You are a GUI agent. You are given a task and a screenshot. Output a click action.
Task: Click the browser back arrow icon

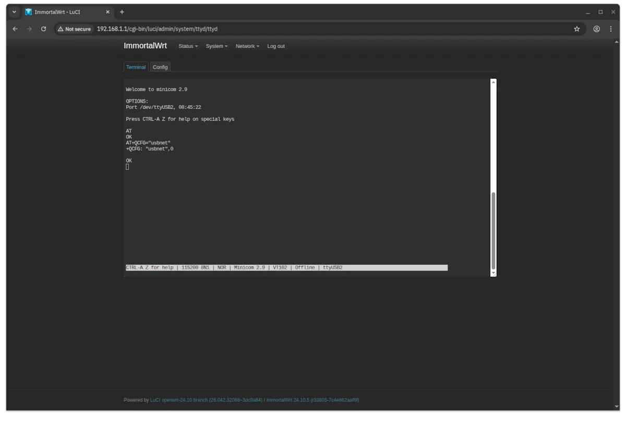[x=15, y=29]
